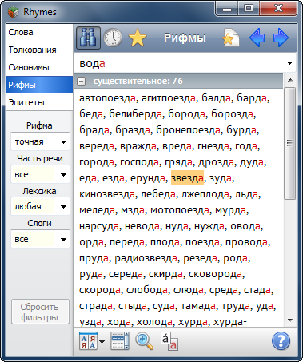
Task: Click the word нарсуда
Action: click(99, 226)
